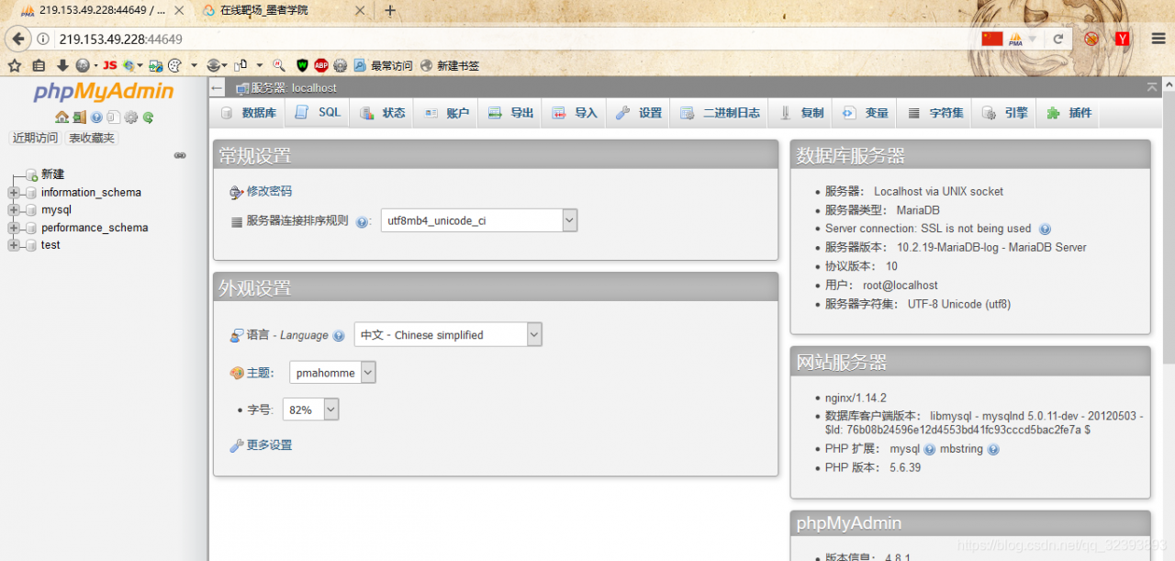Click the help icon beside server connection collation
The height and width of the screenshot is (561, 1175).
362,222
